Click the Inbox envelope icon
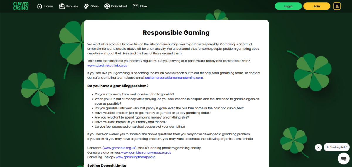 135,6
